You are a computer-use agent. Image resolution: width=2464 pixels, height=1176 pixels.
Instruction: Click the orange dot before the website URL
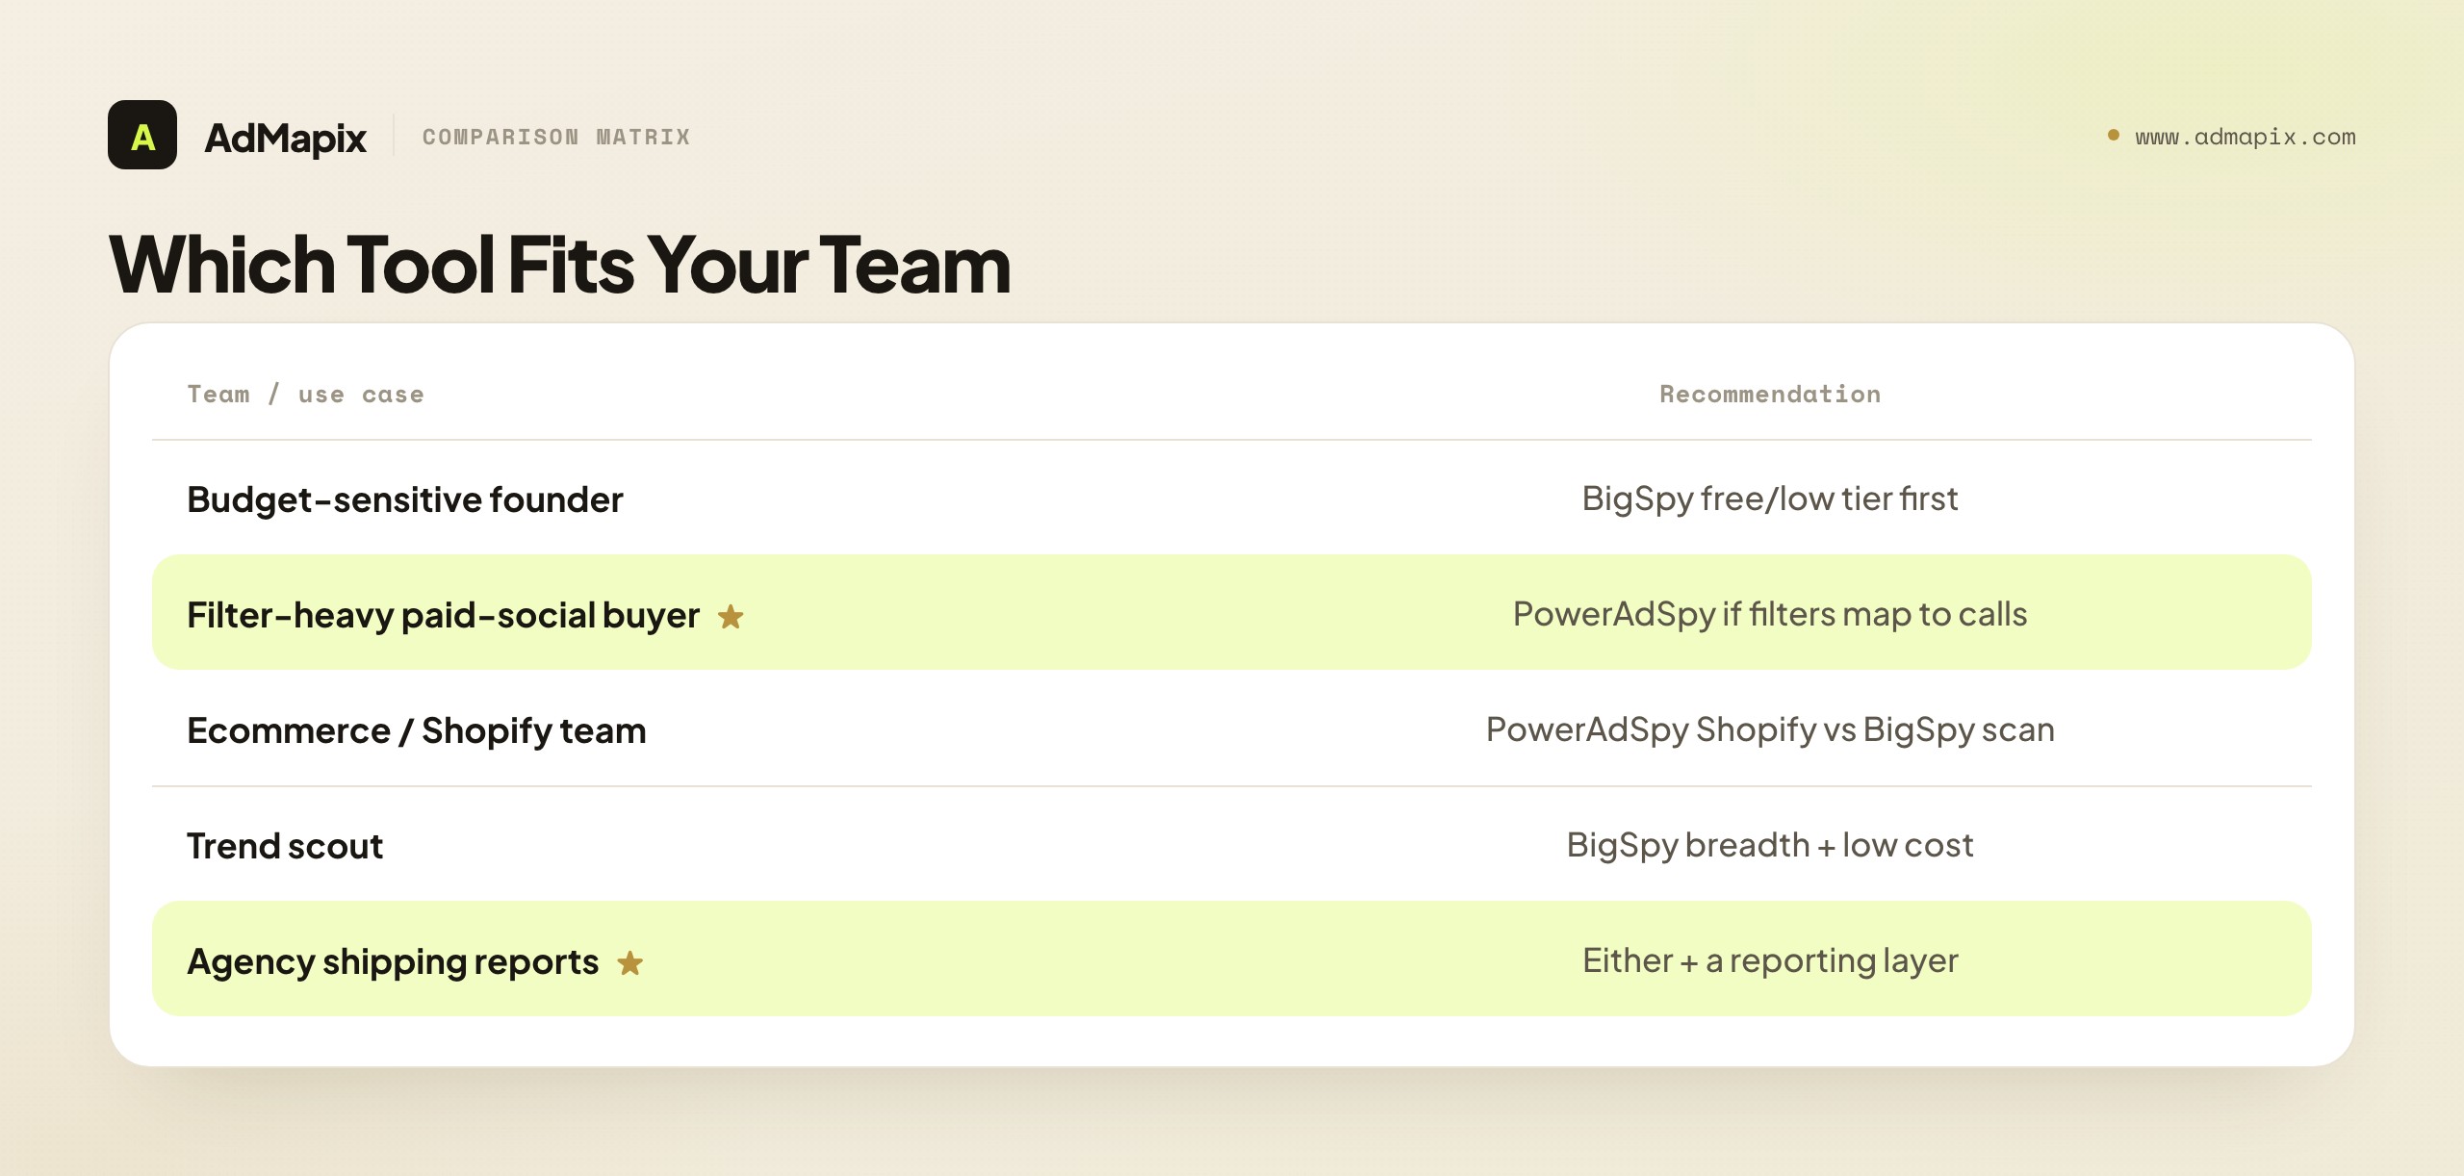coord(2114,135)
